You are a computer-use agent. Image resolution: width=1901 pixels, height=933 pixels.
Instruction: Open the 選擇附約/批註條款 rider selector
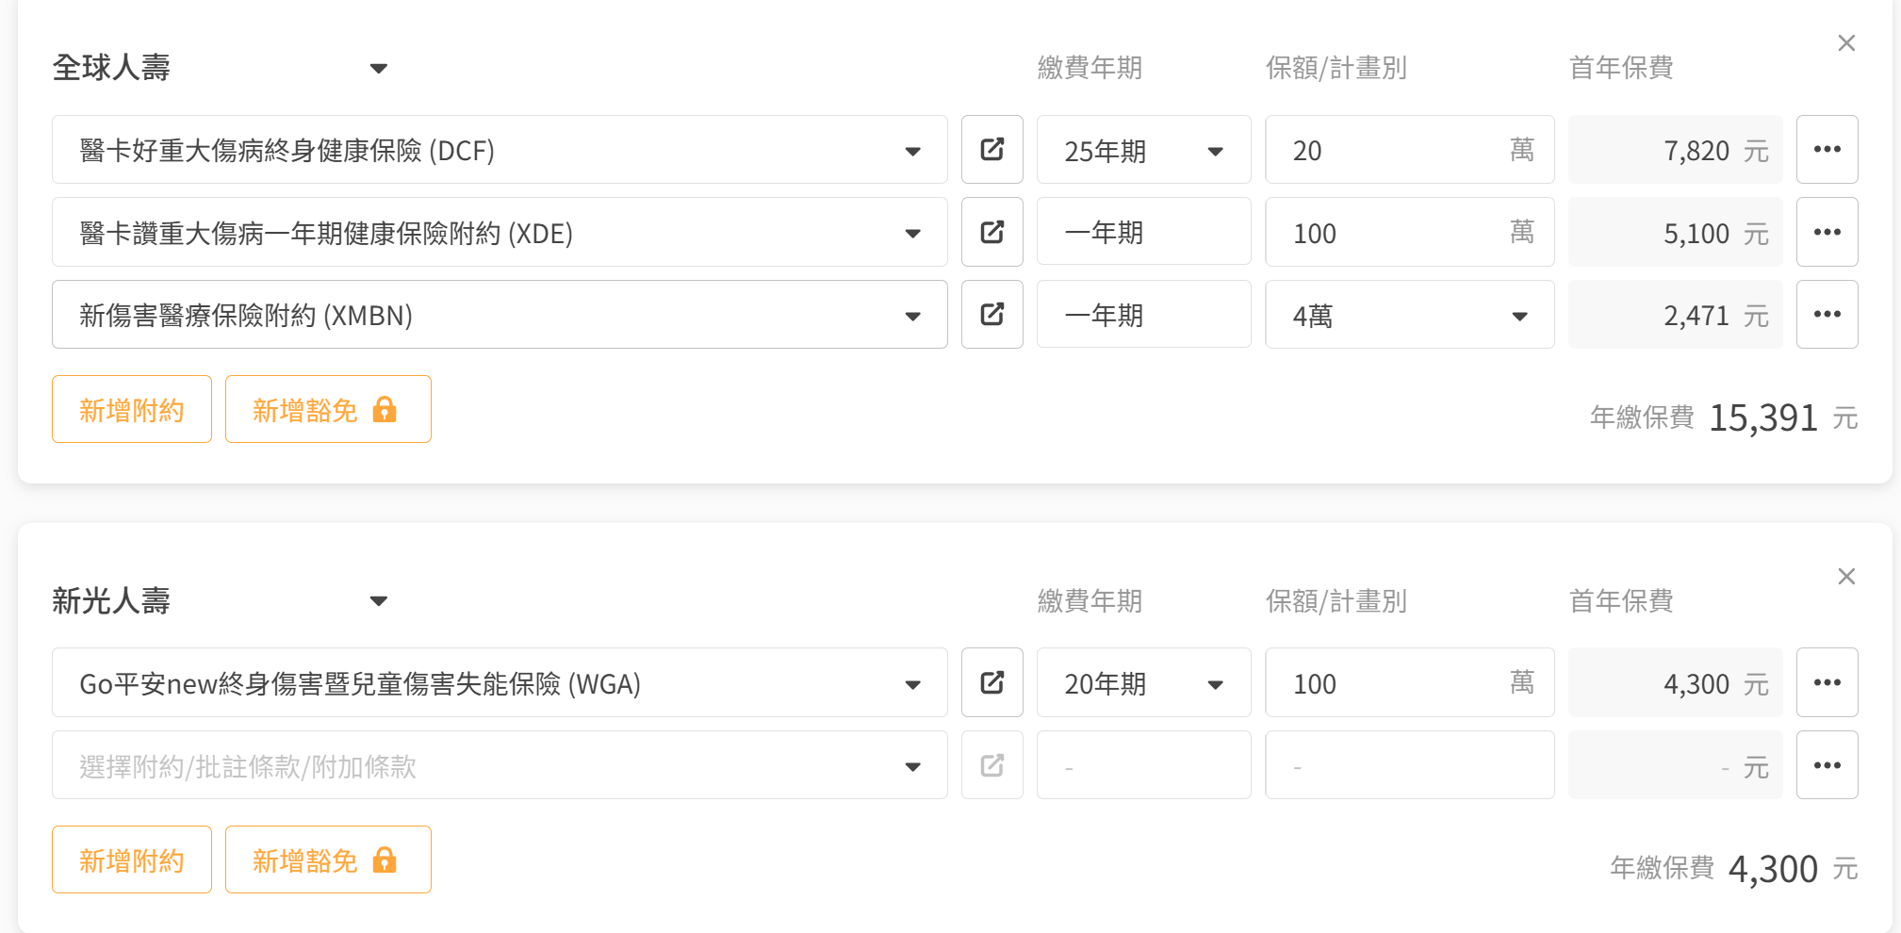500,765
